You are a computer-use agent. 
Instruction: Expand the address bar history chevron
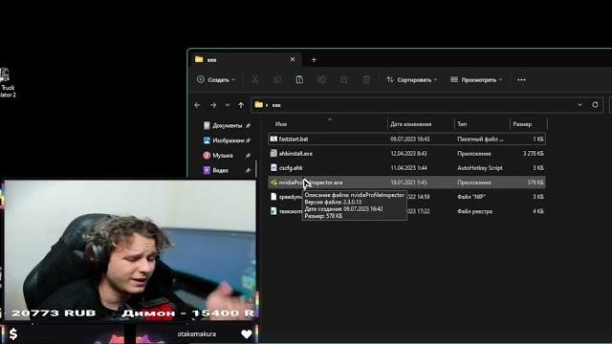(x=579, y=105)
